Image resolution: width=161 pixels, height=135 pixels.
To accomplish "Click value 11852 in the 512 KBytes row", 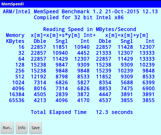I will [103, 77].
